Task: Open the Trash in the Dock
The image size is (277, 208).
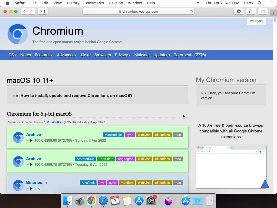Action: 209,201
